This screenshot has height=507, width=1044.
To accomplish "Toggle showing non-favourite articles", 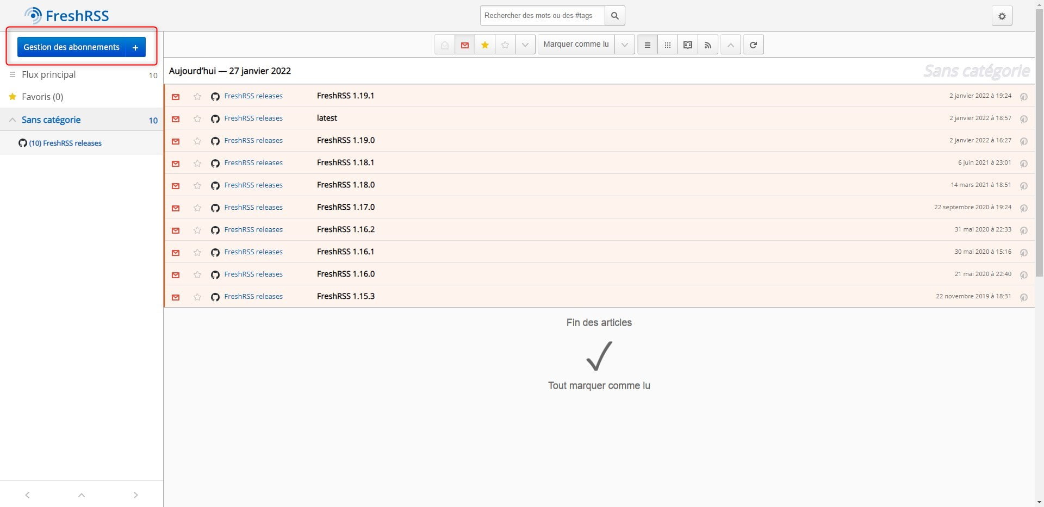I will click(x=505, y=45).
